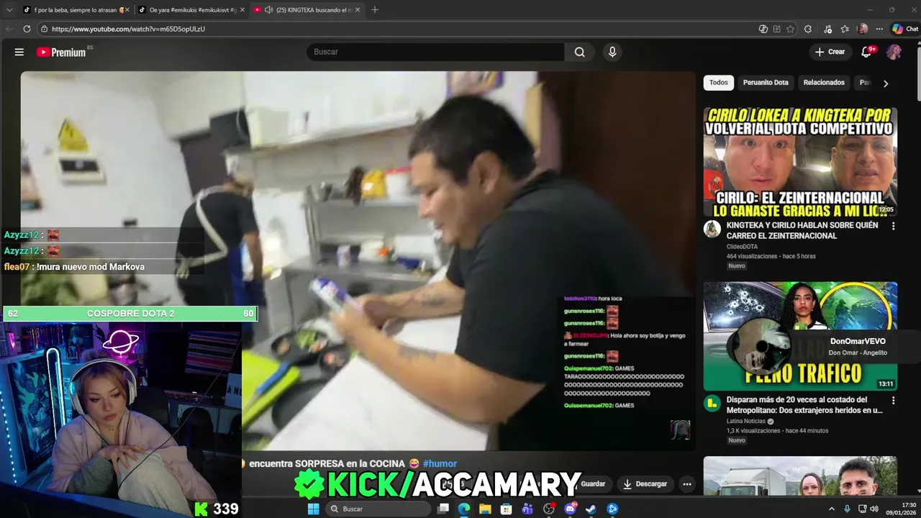The image size is (921, 518).
Task: Open options for Kingteka y Cirilo video
Action: tap(894, 226)
